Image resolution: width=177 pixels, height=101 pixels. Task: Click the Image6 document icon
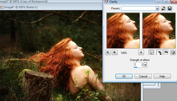click(x=1, y=7)
